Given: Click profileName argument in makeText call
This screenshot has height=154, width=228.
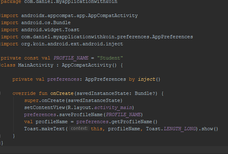Looking at the screenshot, I should (x=124, y=129).
